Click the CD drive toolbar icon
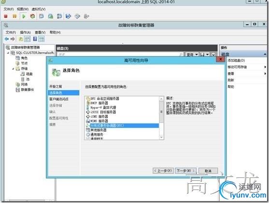Image resolution: width=269 pixels, height=203 pixels. 77,16
